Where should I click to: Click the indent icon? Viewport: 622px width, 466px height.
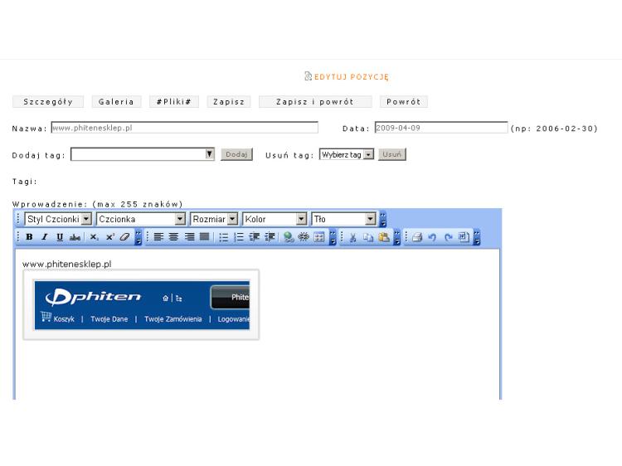click(x=270, y=237)
